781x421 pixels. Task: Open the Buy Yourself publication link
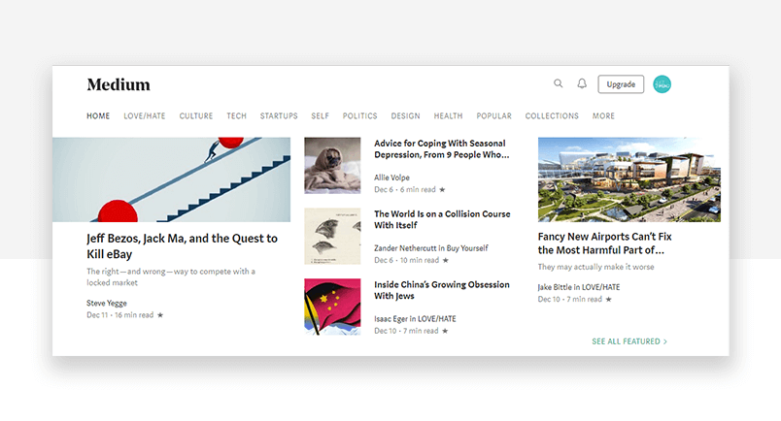(467, 248)
